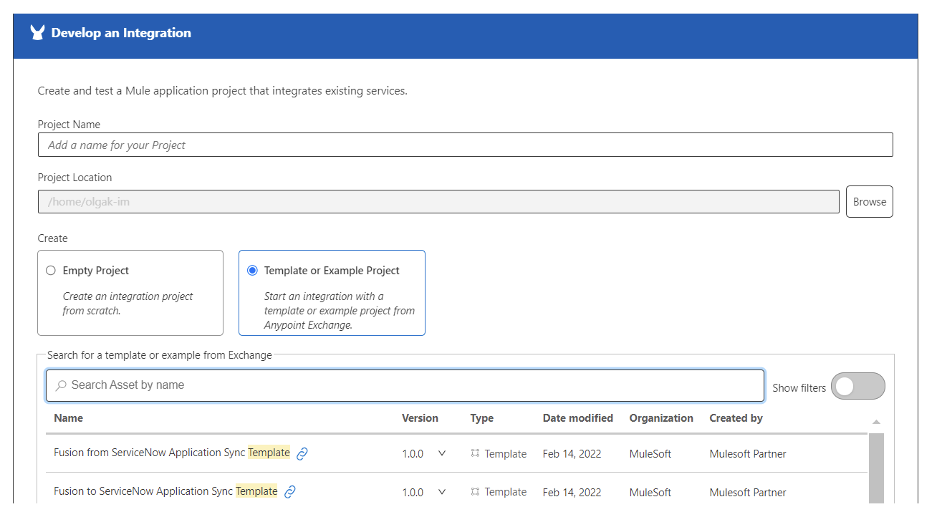
Task: Click the MuleSoft logo in the header
Action: tap(37, 32)
